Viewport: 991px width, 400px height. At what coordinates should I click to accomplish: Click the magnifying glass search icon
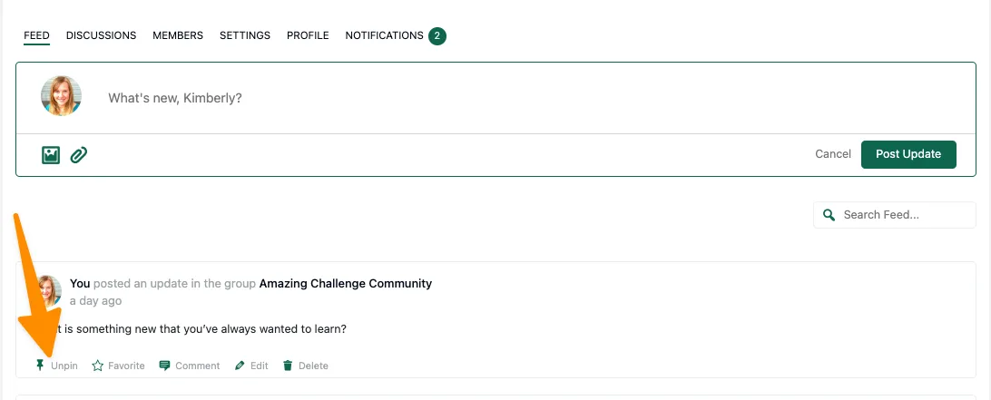[x=829, y=215]
